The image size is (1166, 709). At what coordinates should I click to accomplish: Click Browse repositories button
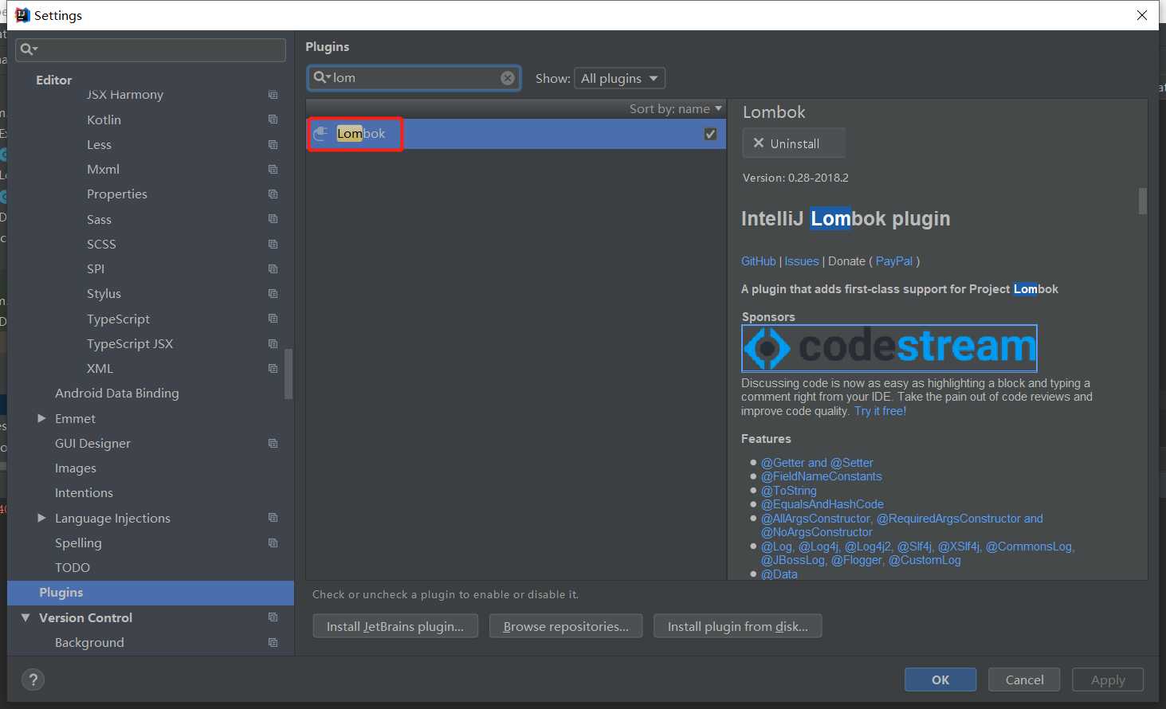click(x=566, y=626)
